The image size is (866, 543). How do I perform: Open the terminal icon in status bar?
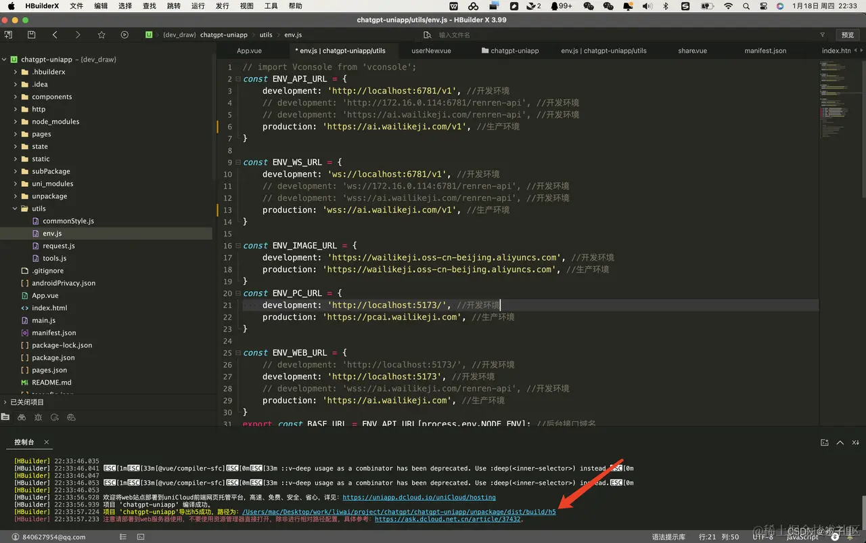[x=141, y=537]
